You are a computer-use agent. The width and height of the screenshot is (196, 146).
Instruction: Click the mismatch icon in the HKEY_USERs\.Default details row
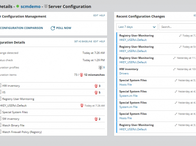point(82,105)
